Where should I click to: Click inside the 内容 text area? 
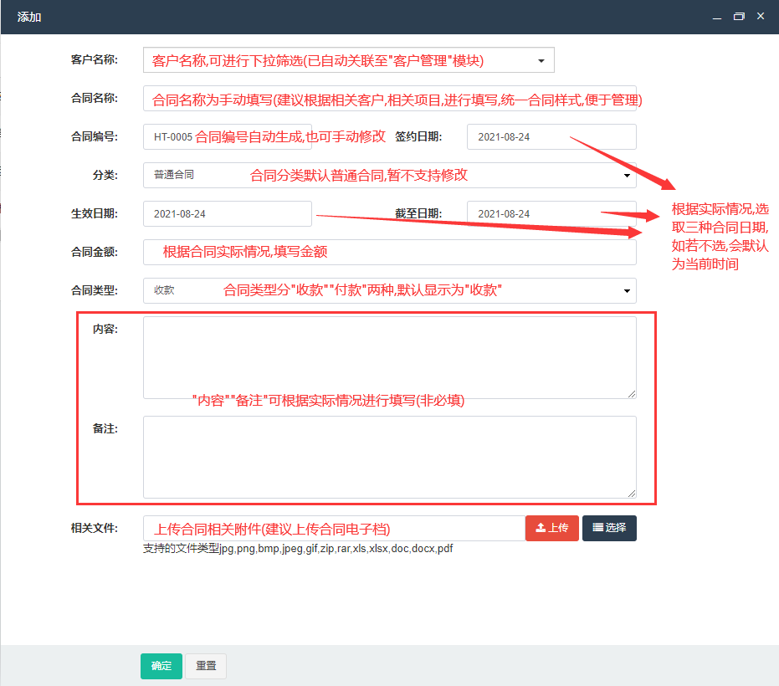[390, 358]
